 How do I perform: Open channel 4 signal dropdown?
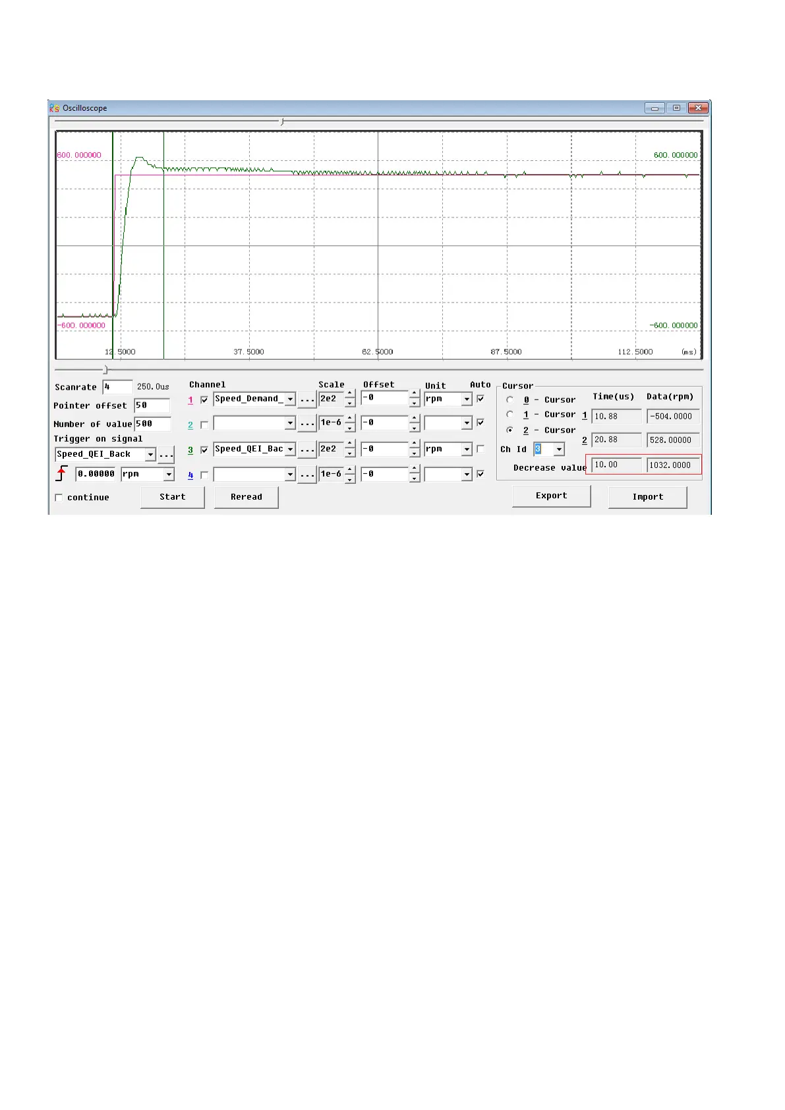pos(290,475)
